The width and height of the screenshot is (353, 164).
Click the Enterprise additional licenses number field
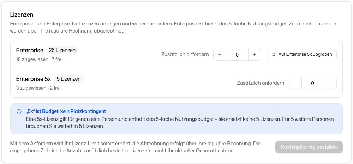[x=237, y=54]
